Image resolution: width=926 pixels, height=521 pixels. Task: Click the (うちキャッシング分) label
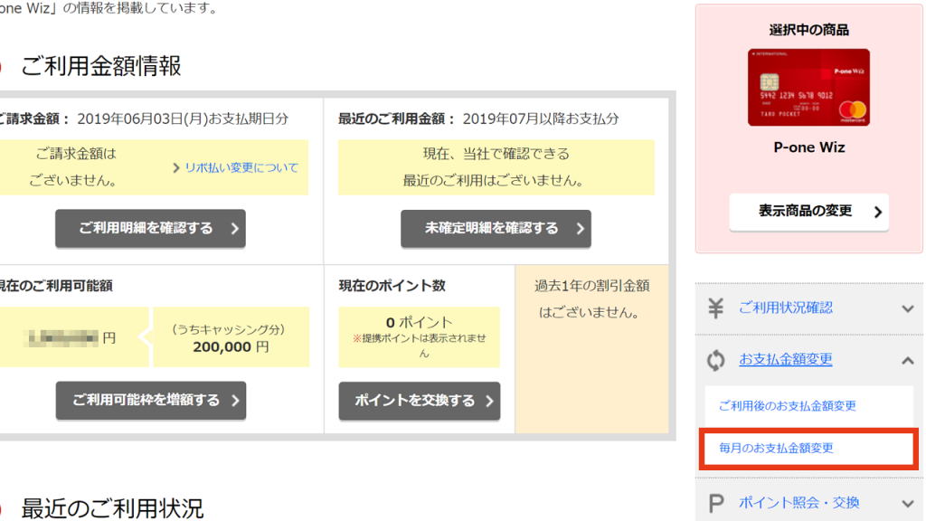229,329
